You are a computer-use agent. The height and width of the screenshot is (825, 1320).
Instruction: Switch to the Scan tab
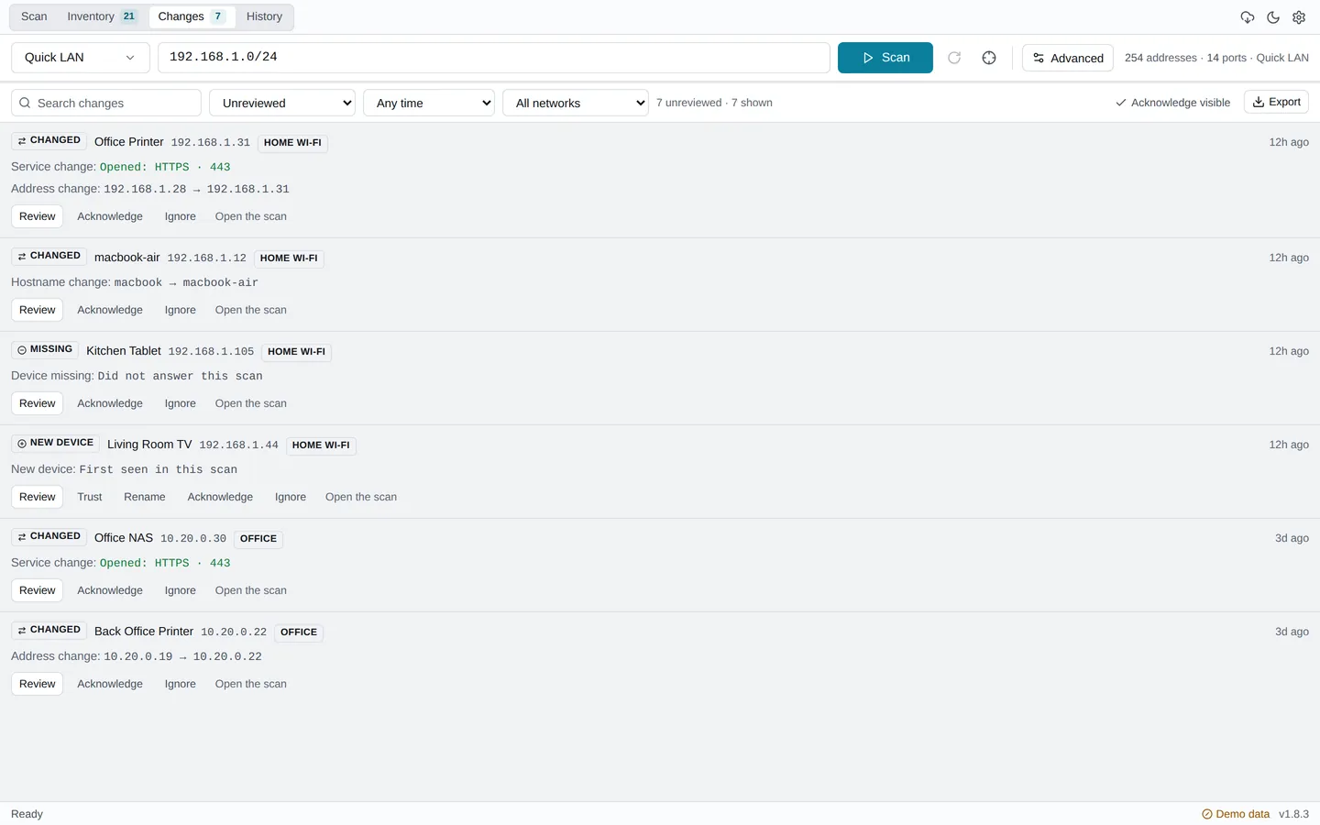(x=34, y=16)
